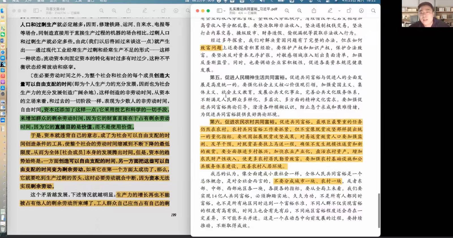Rotate the page in right PDF window
Viewport: 453px width, 238px height.
pos(349,11)
